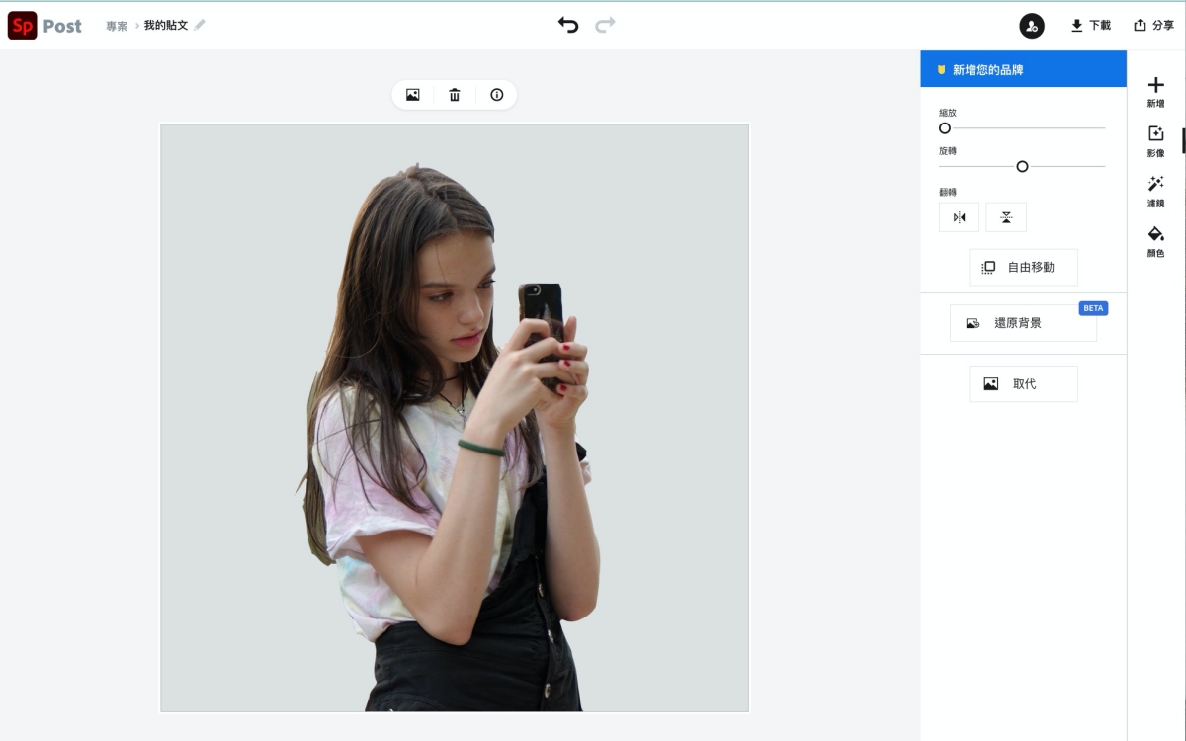Flip the image horizontally

tap(959, 217)
